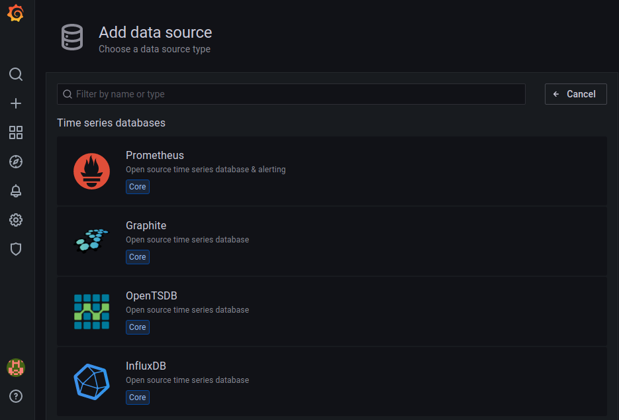Choose the OpenTSDB data source name
The height and width of the screenshot is (420, 619).
151,295
